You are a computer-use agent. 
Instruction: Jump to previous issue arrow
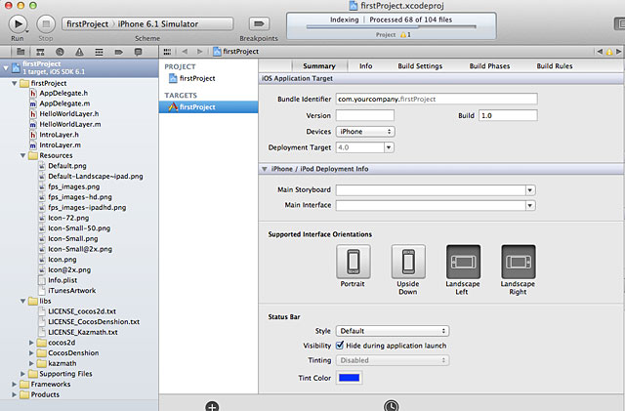(x=600, y=52)
